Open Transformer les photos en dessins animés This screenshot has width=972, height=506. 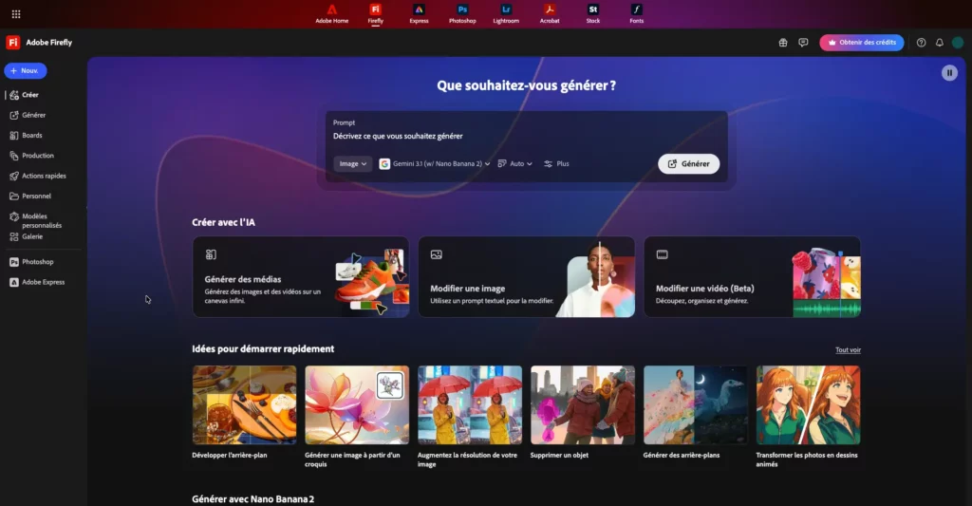(x=809, y=405)
